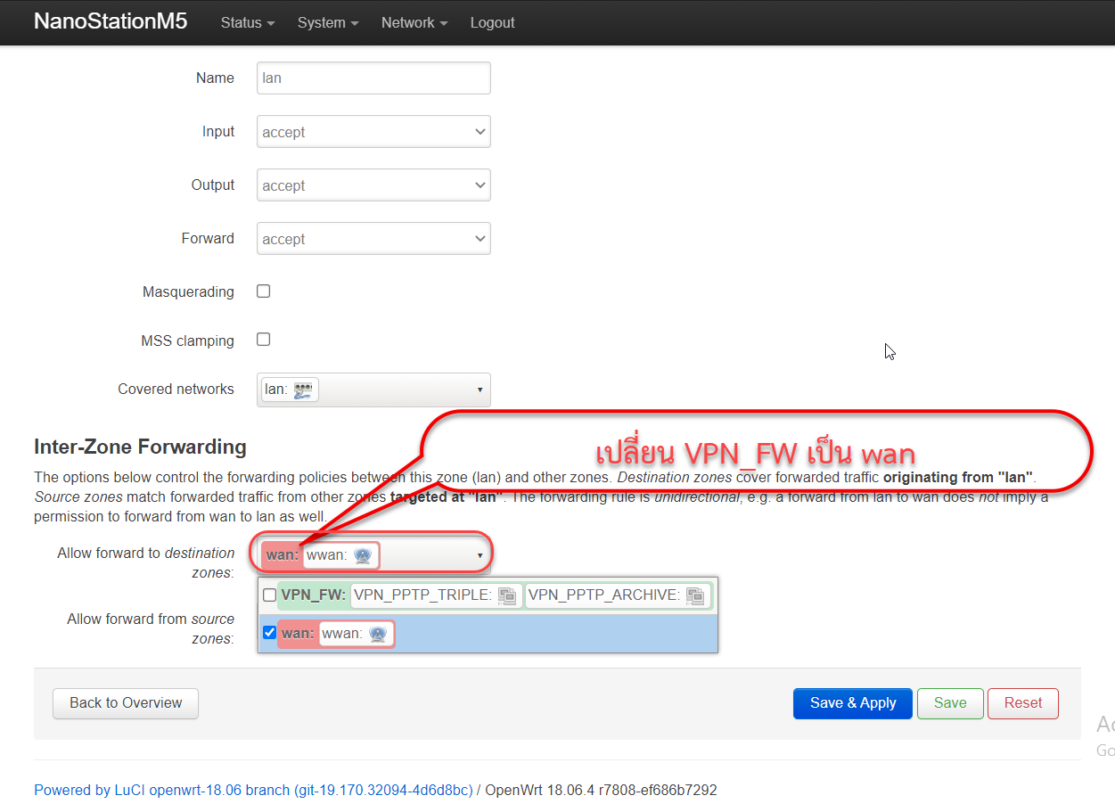Viewport: 1115px width, 804px height.
Task: Click the NanoStationM5 brand title
Action: pos(111,21)
